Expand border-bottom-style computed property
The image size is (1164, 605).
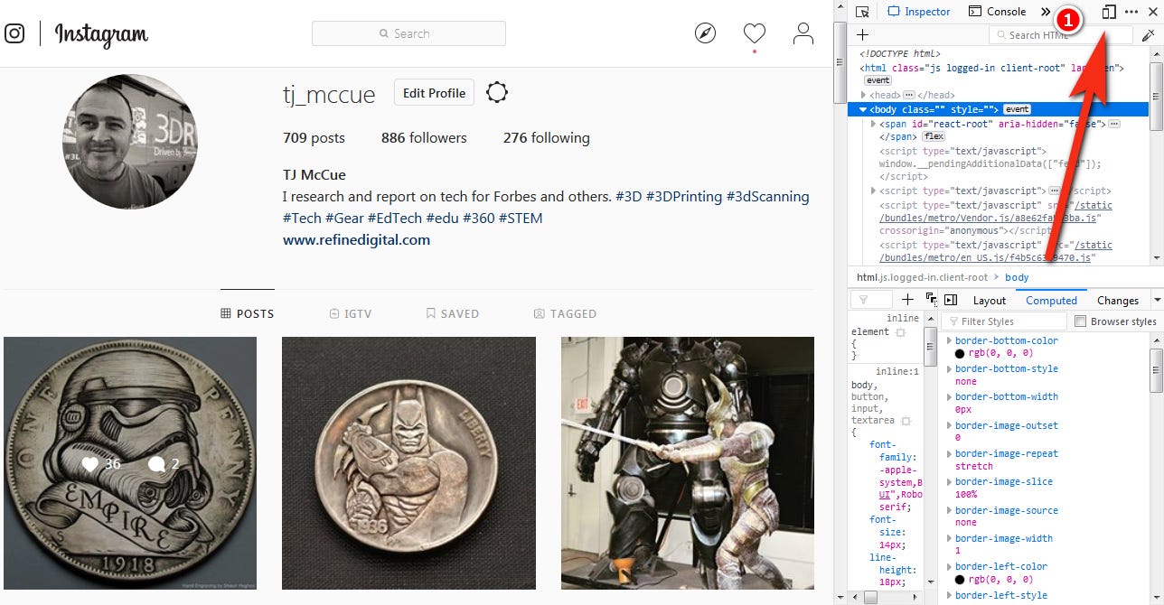coord(949,369)
